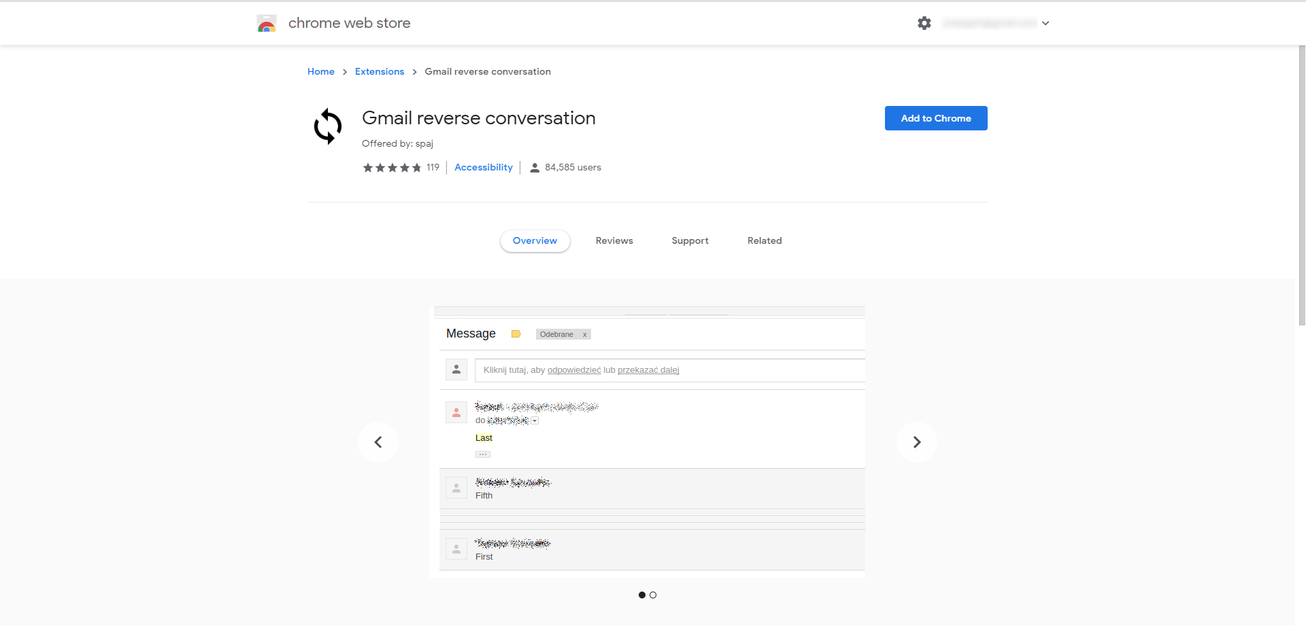1306x633 pixels.
Task: Click the extension screenshot image
Action: (x=648, y=442)
